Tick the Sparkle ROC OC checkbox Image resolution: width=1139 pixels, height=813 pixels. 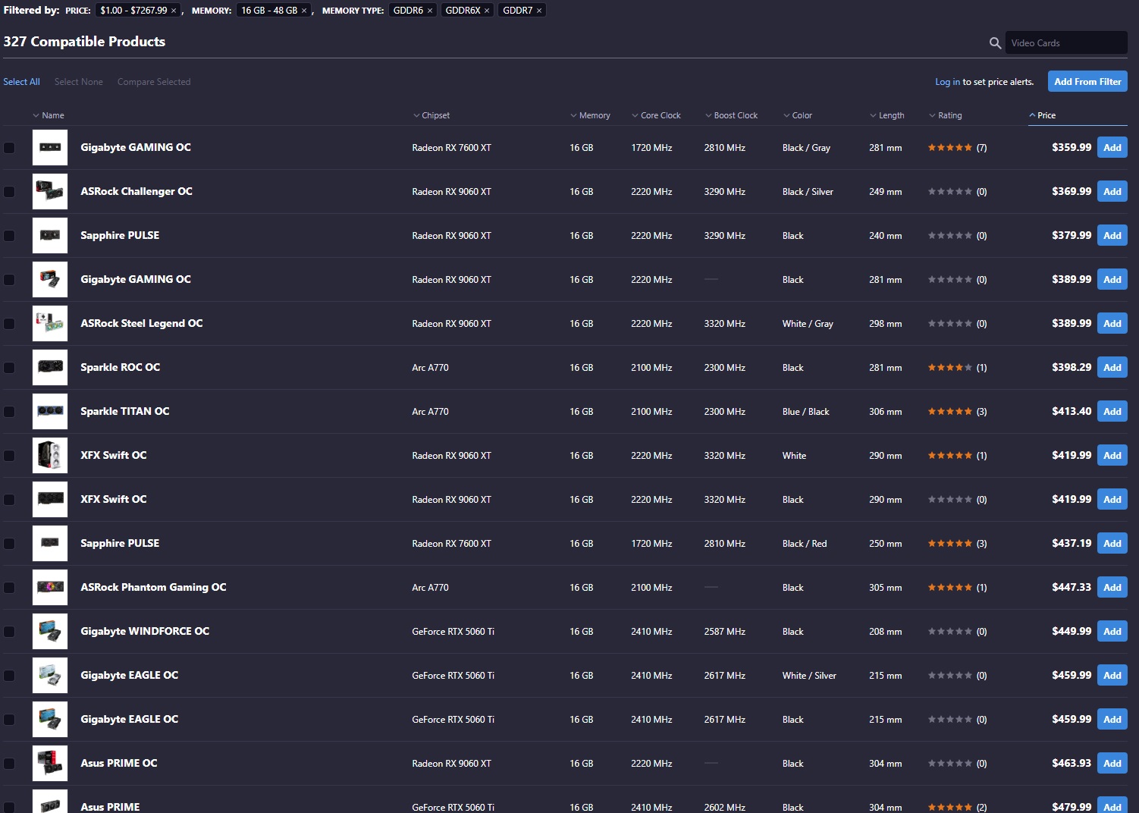click(x=9, y=368)
